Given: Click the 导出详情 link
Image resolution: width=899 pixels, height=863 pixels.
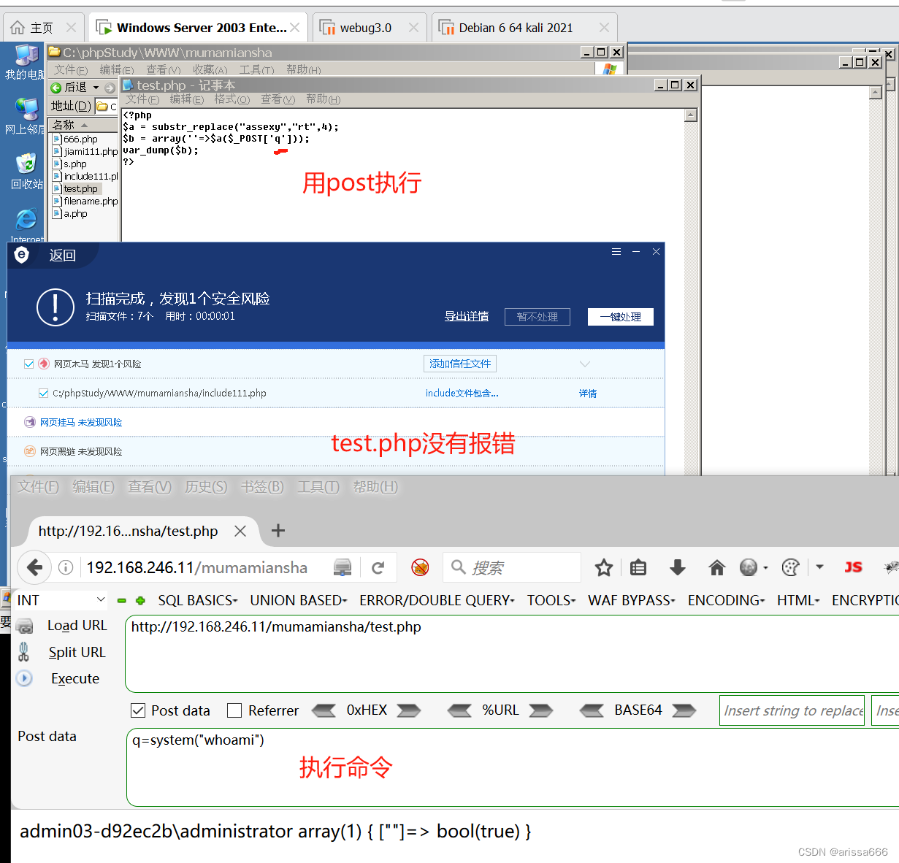Looking at the screenshot, I should [467, 316].
